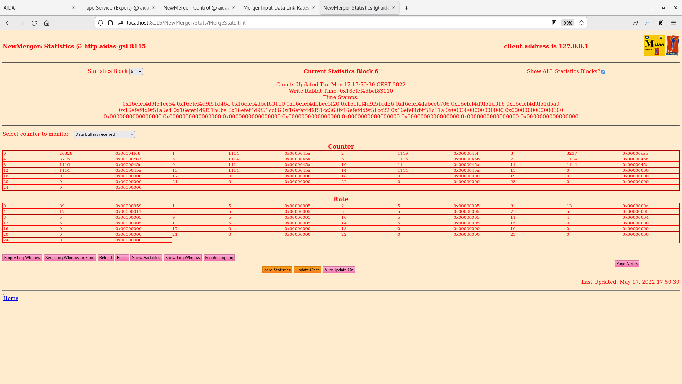Click the AutoUpdate On toggle button

point(339,270)
